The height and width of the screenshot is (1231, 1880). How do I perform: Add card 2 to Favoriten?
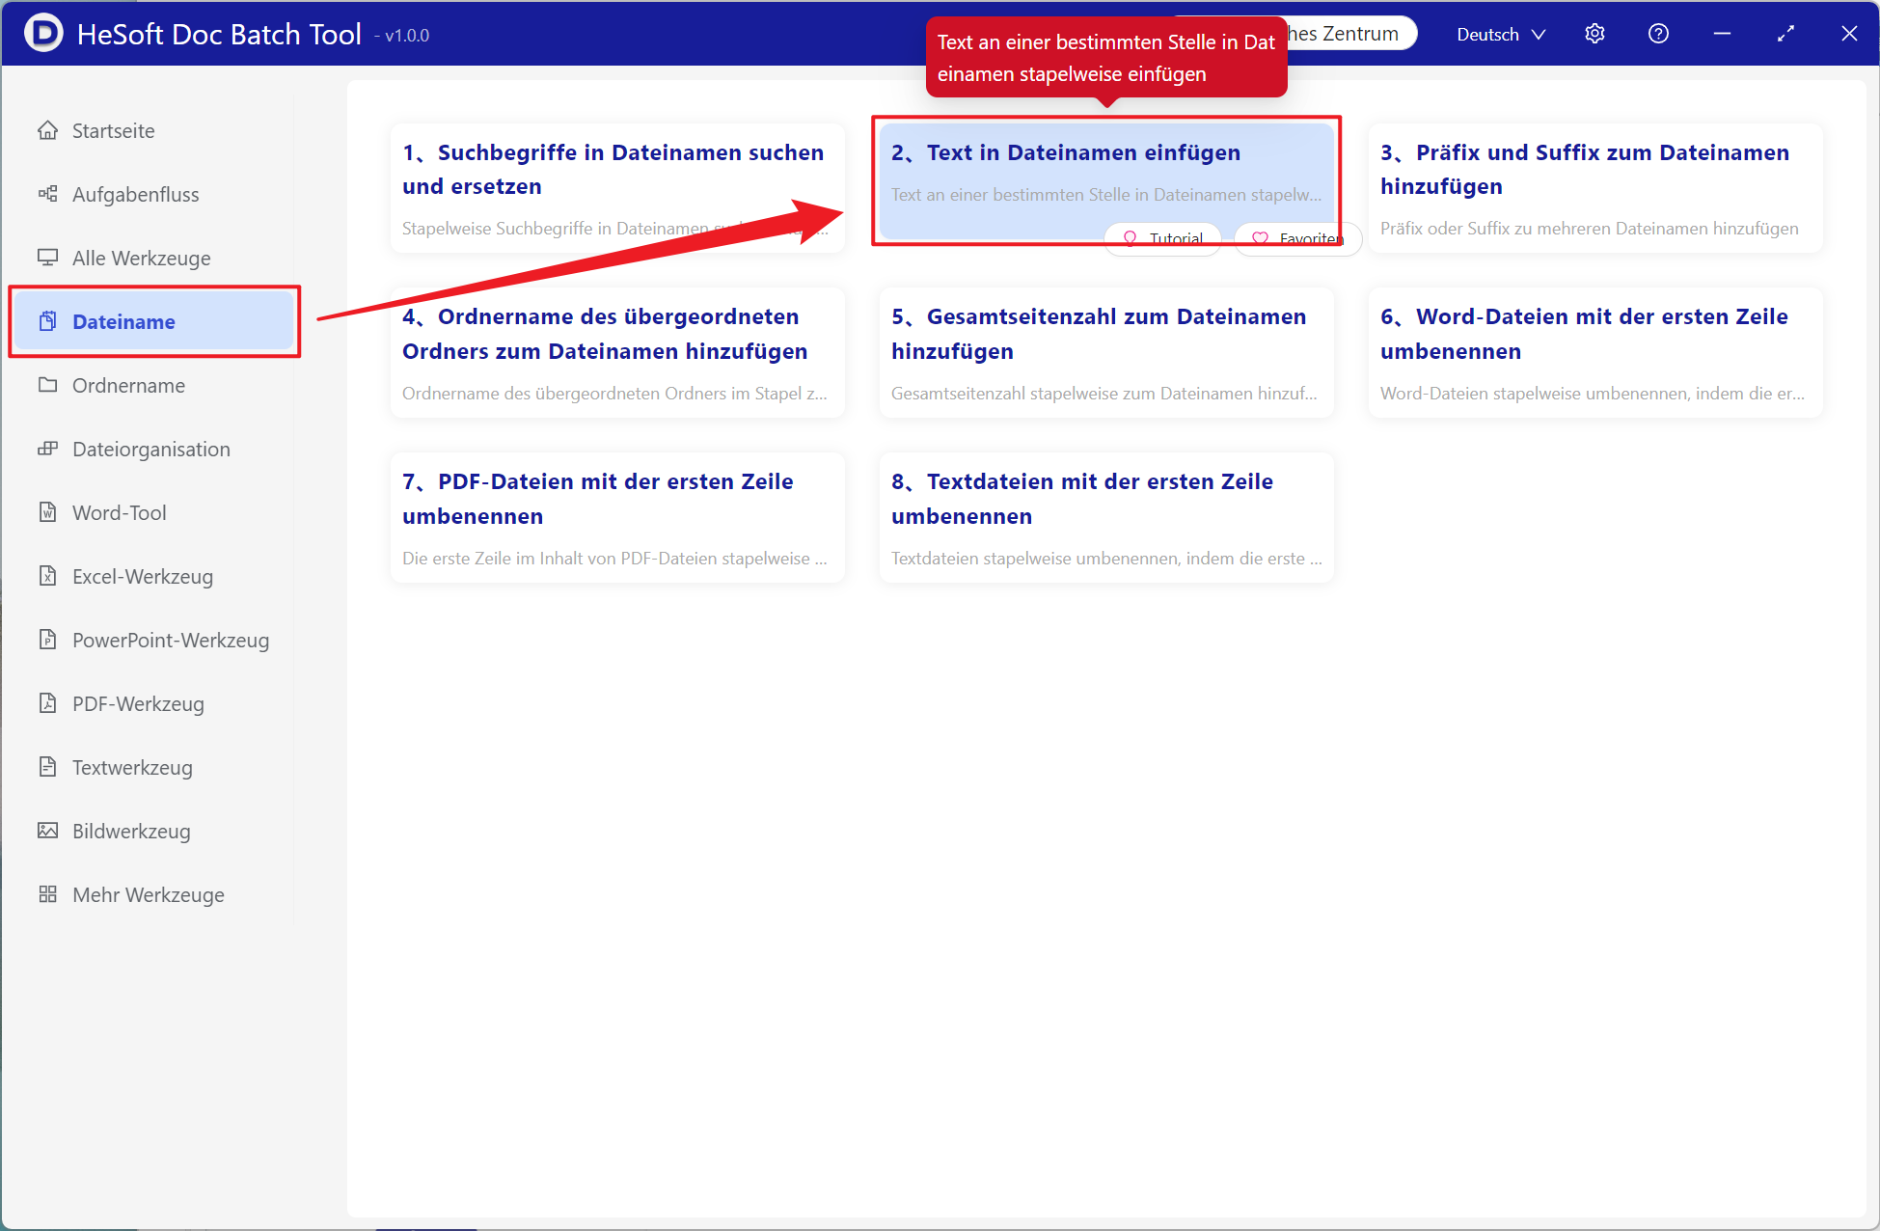point(1297,238)
